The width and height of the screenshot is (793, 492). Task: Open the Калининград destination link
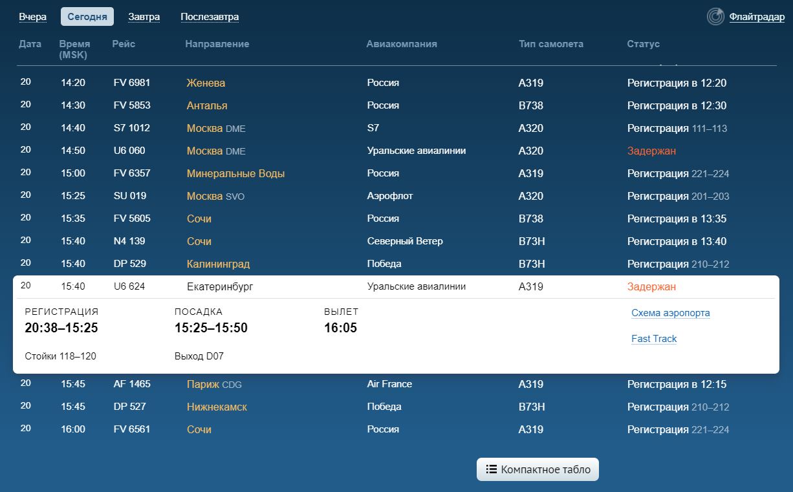[218, 264]
